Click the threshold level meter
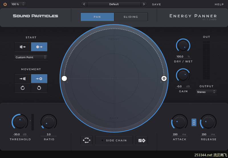The width and height of the screenshot is (228, 158). click(32, 122)
